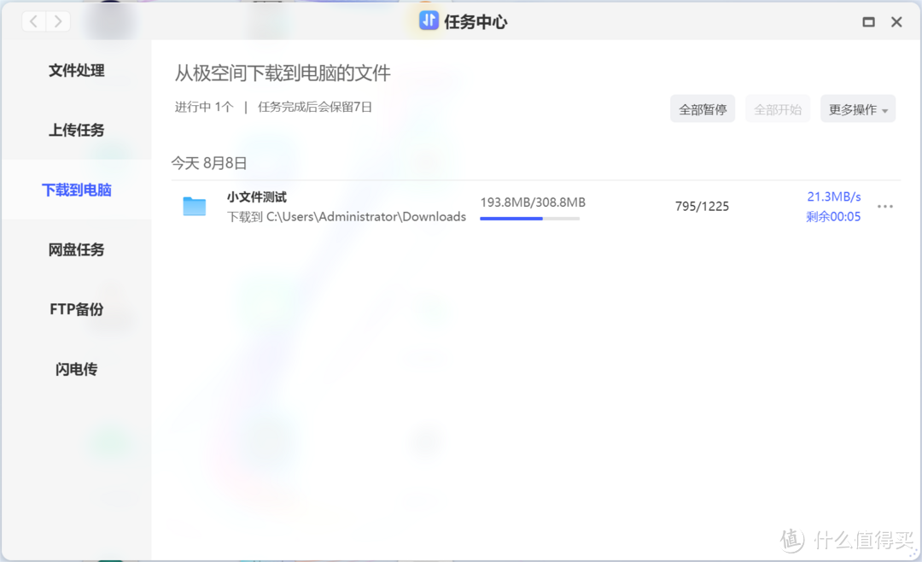Click the progress bar of 小文件测试
This screenshot has width=922, height=562.
point(529,218)
